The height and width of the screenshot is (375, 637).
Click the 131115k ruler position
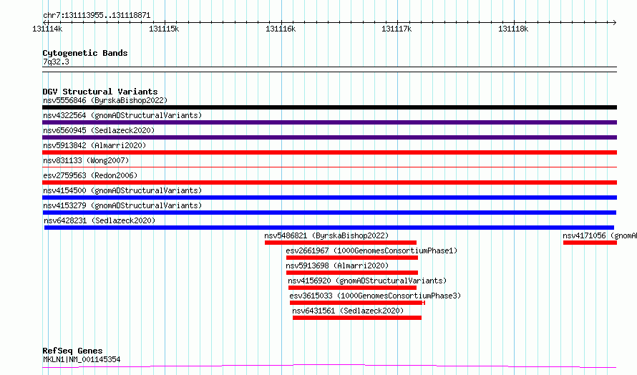(164, 29)
